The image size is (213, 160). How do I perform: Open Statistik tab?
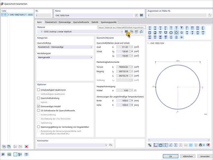click(95, 22)
